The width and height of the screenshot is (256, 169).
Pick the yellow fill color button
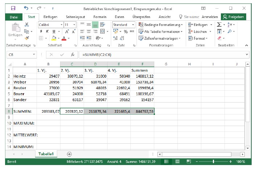point(54,38)
